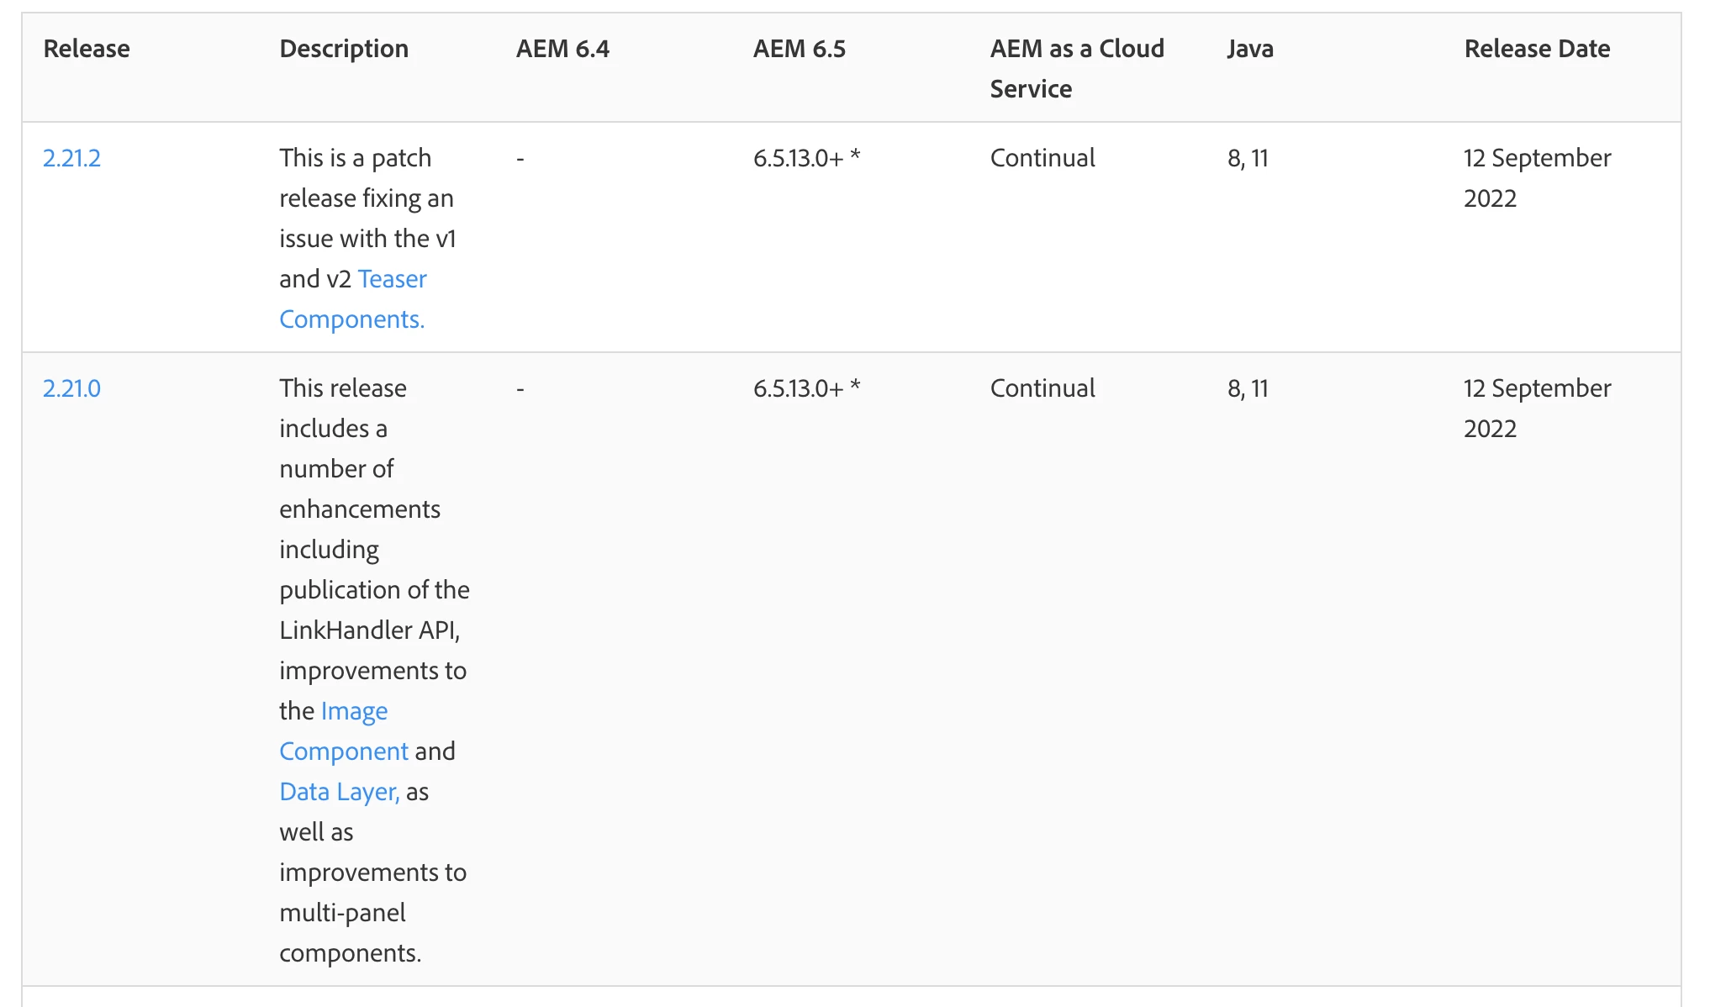The width and height of the screenshot is (1710, 1007).
Task: Open the Image Component link
Action: click(354, 711)
